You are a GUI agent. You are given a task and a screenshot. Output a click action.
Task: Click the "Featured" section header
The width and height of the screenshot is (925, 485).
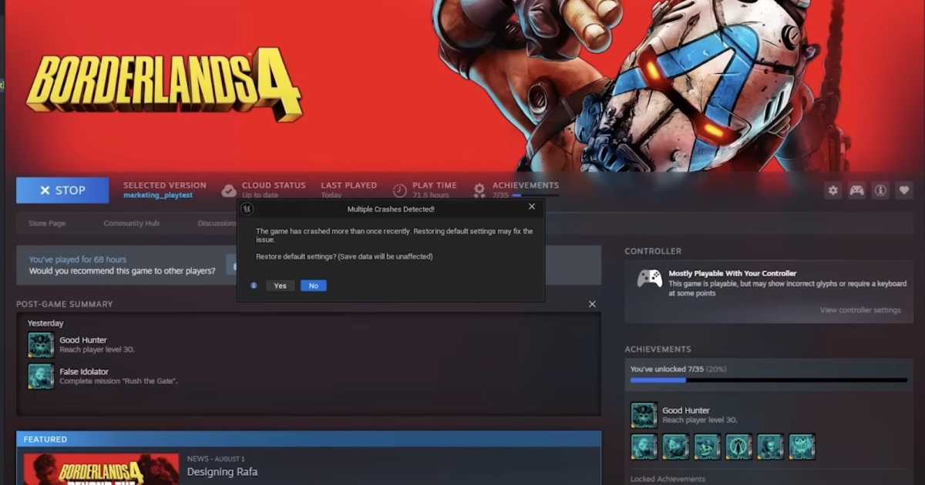45,440
